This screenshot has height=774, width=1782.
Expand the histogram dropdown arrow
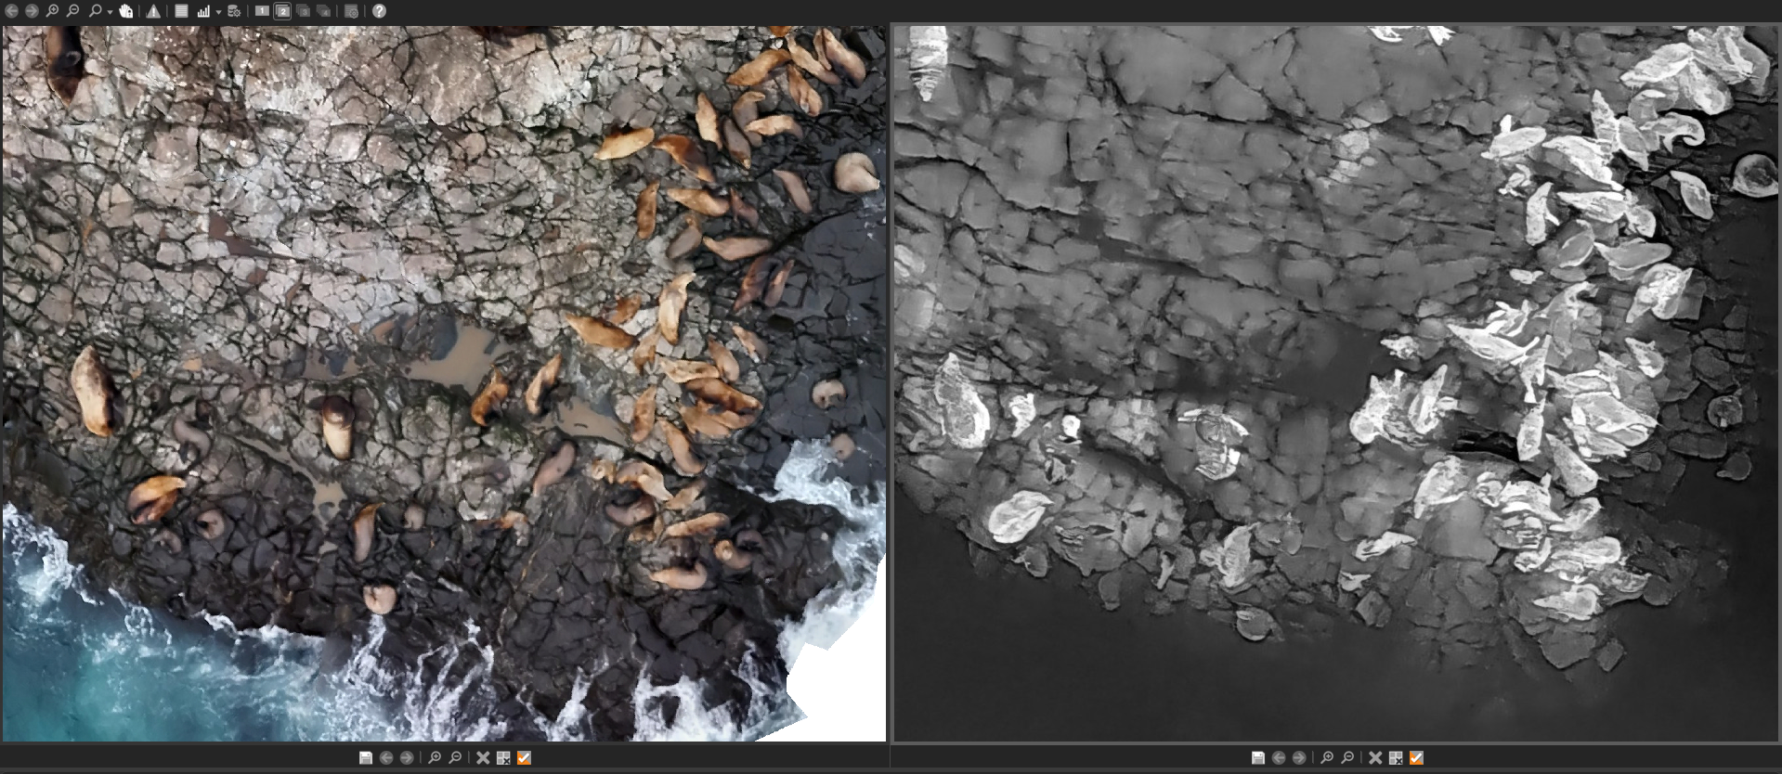(x=218, y=12)
